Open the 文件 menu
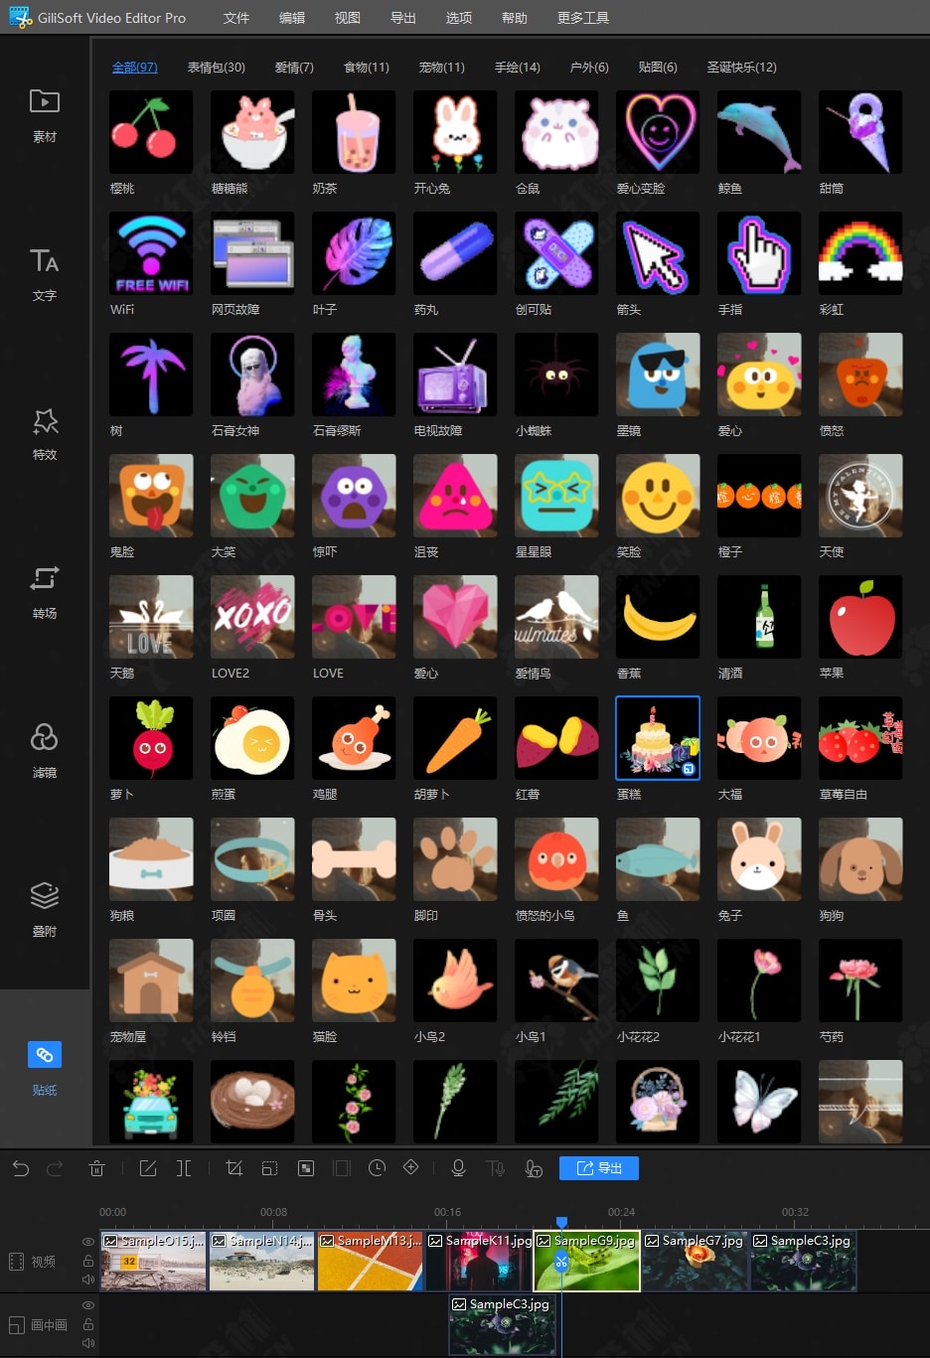Viewport: 930px width, 1358px height. click(x=236, y=18)
